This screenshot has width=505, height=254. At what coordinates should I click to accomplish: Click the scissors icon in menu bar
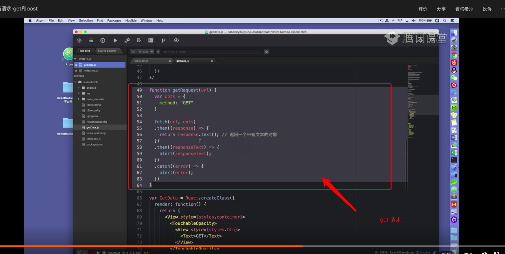(x=387, y=21)
